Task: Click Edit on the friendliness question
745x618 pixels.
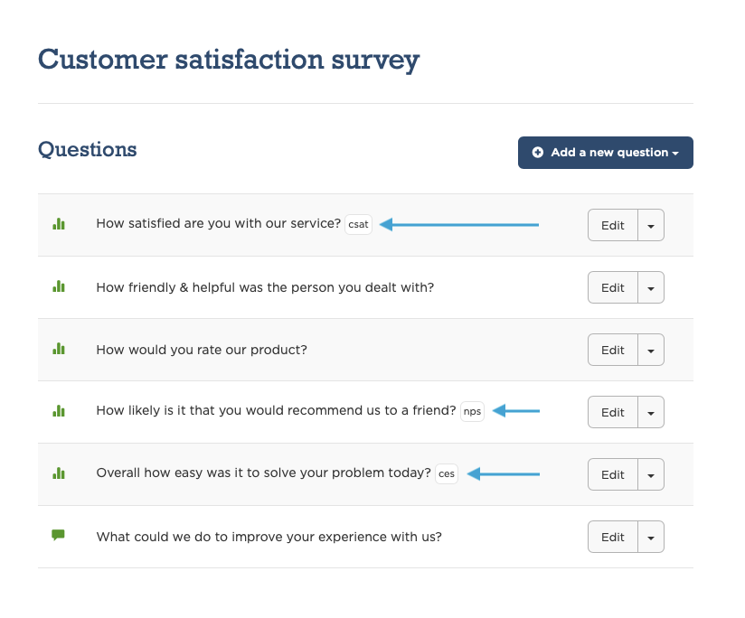Action: 612,286
